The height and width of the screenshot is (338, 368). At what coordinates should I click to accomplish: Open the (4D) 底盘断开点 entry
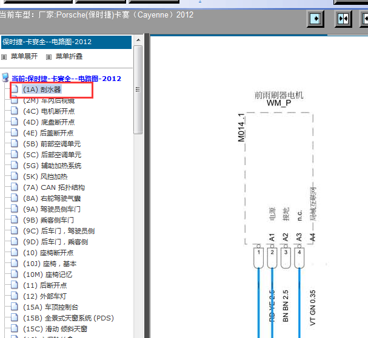(x=49, y=122)
